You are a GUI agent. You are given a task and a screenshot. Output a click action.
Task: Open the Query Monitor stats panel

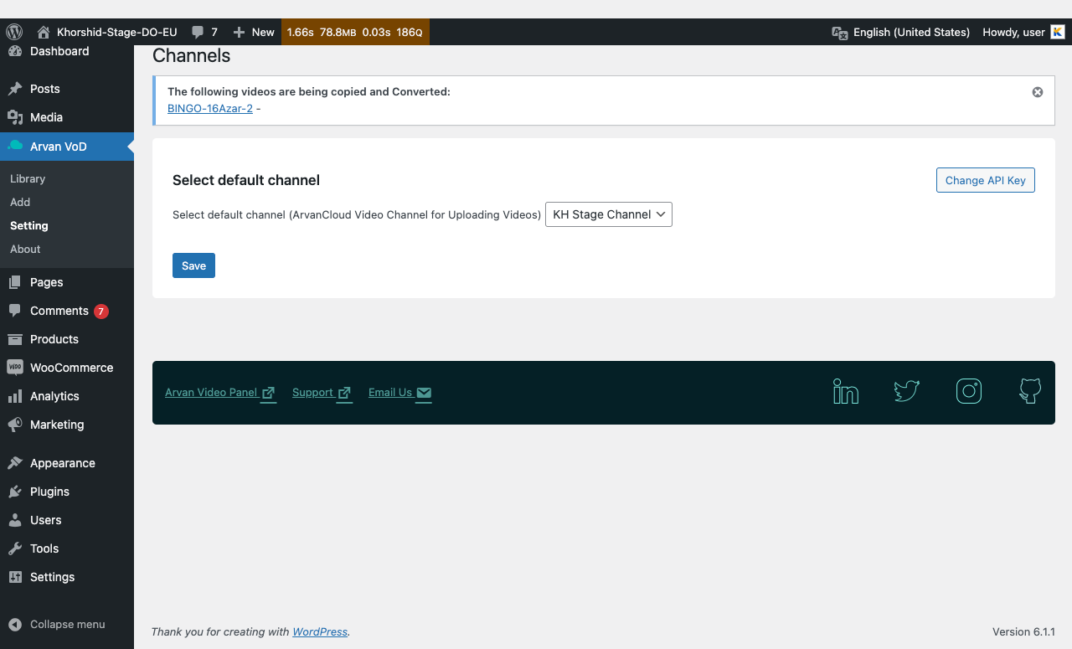click(355, 32)
